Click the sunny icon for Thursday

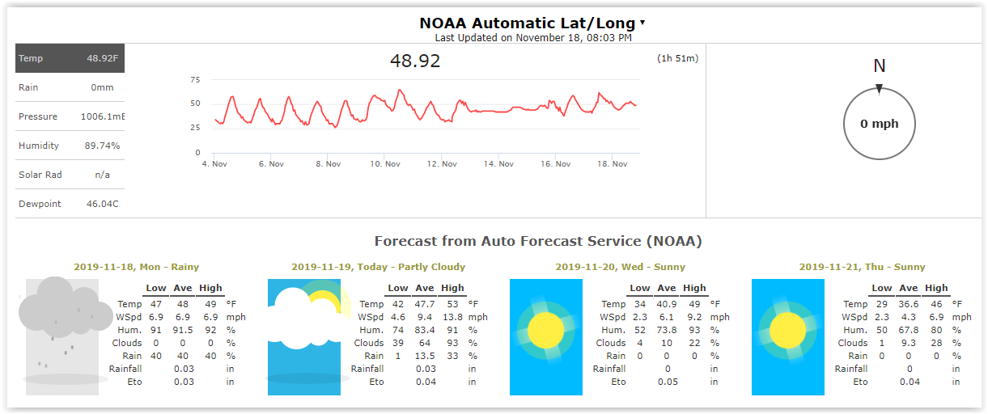pos(788,337)
